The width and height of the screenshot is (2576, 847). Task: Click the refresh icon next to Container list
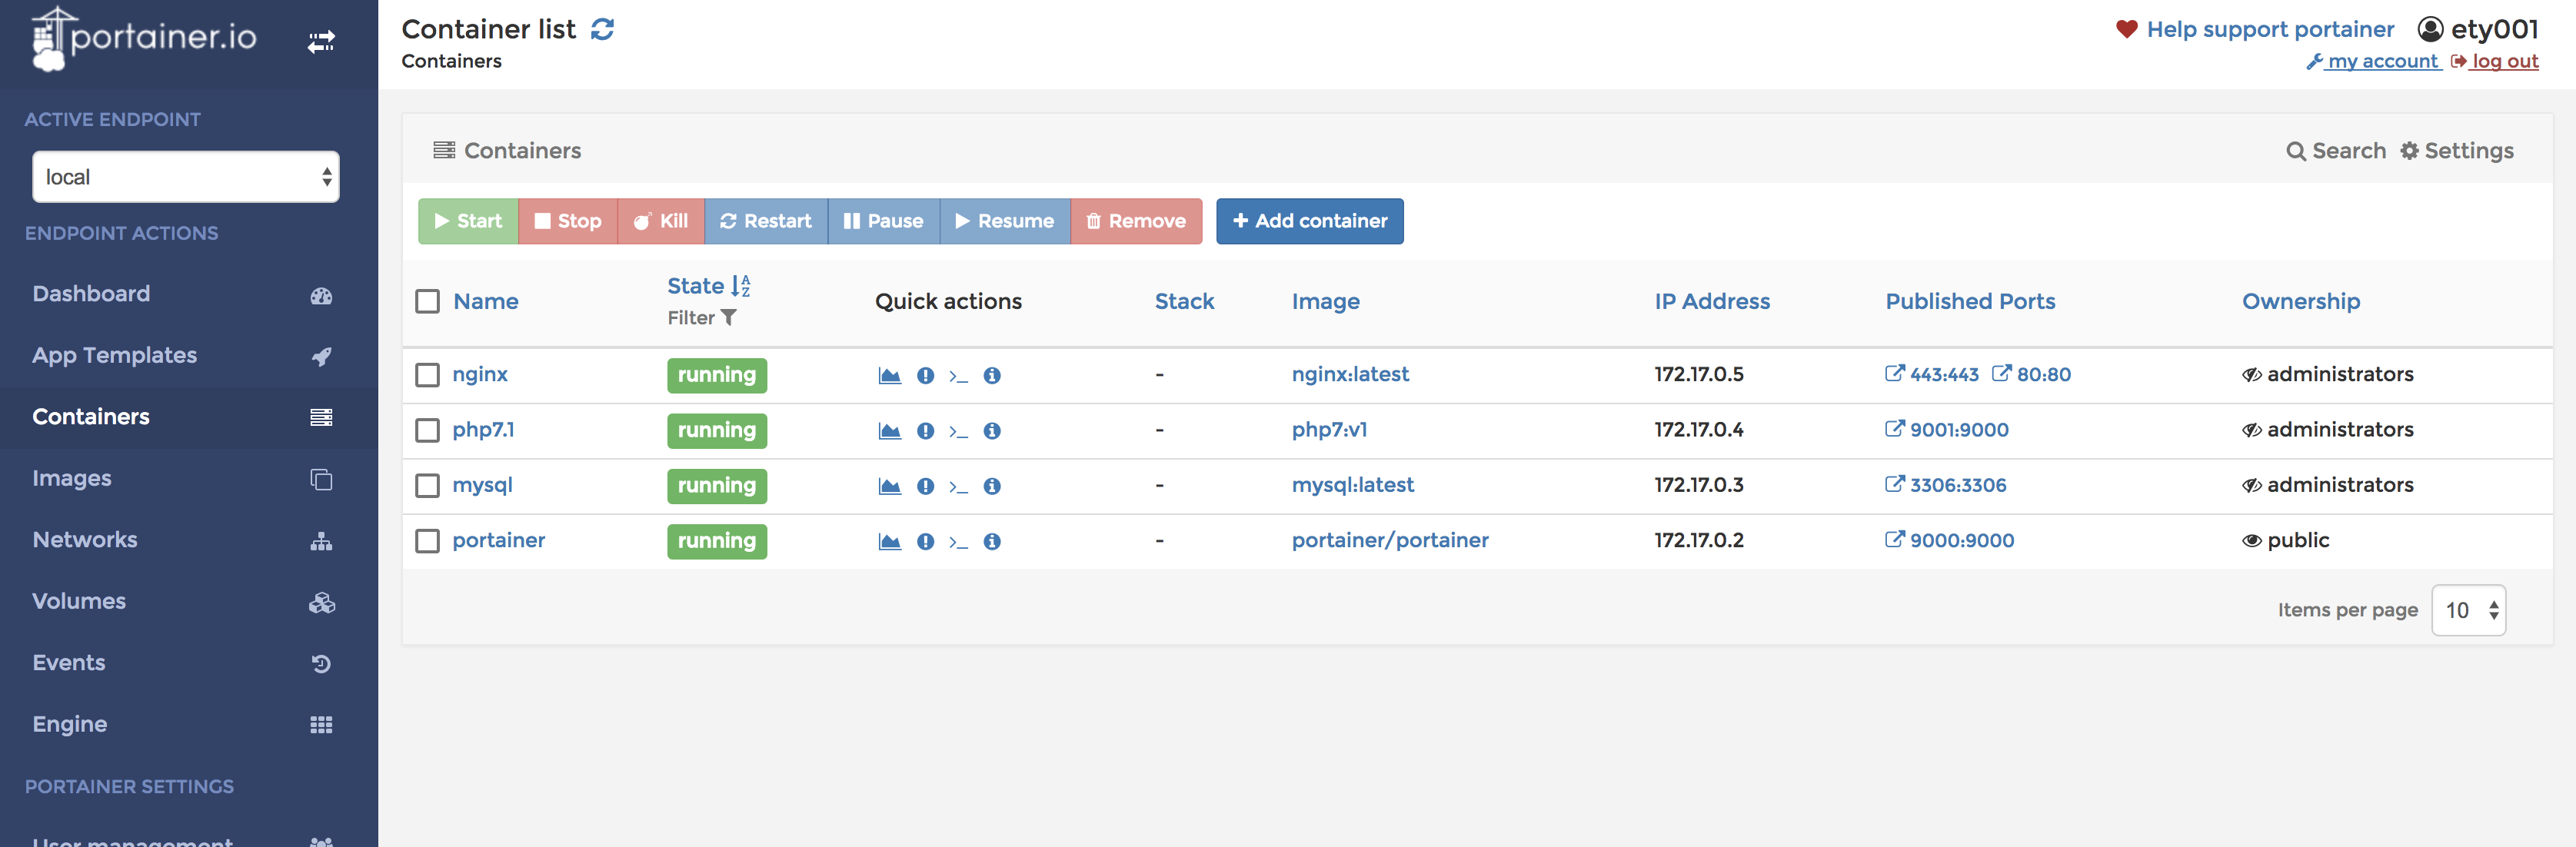[x=601, y=26]
